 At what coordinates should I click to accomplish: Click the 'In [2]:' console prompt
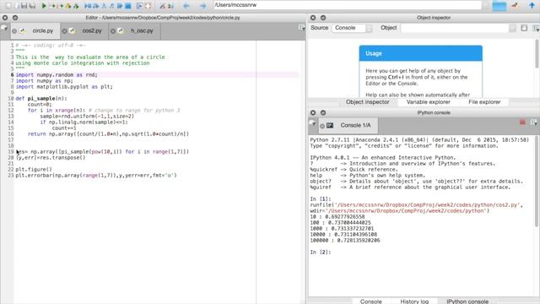pyautogui.click(x=321, y=252)
